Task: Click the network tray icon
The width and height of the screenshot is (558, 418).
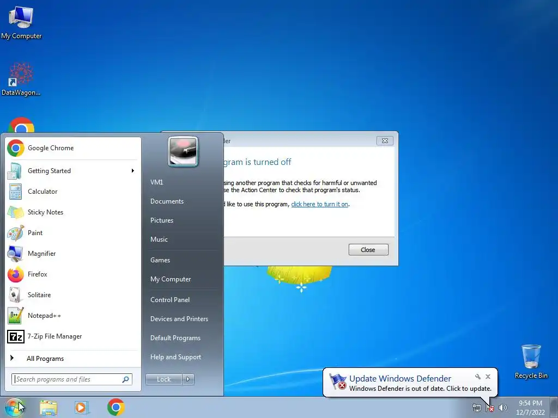Action: [x=476, y=408]
